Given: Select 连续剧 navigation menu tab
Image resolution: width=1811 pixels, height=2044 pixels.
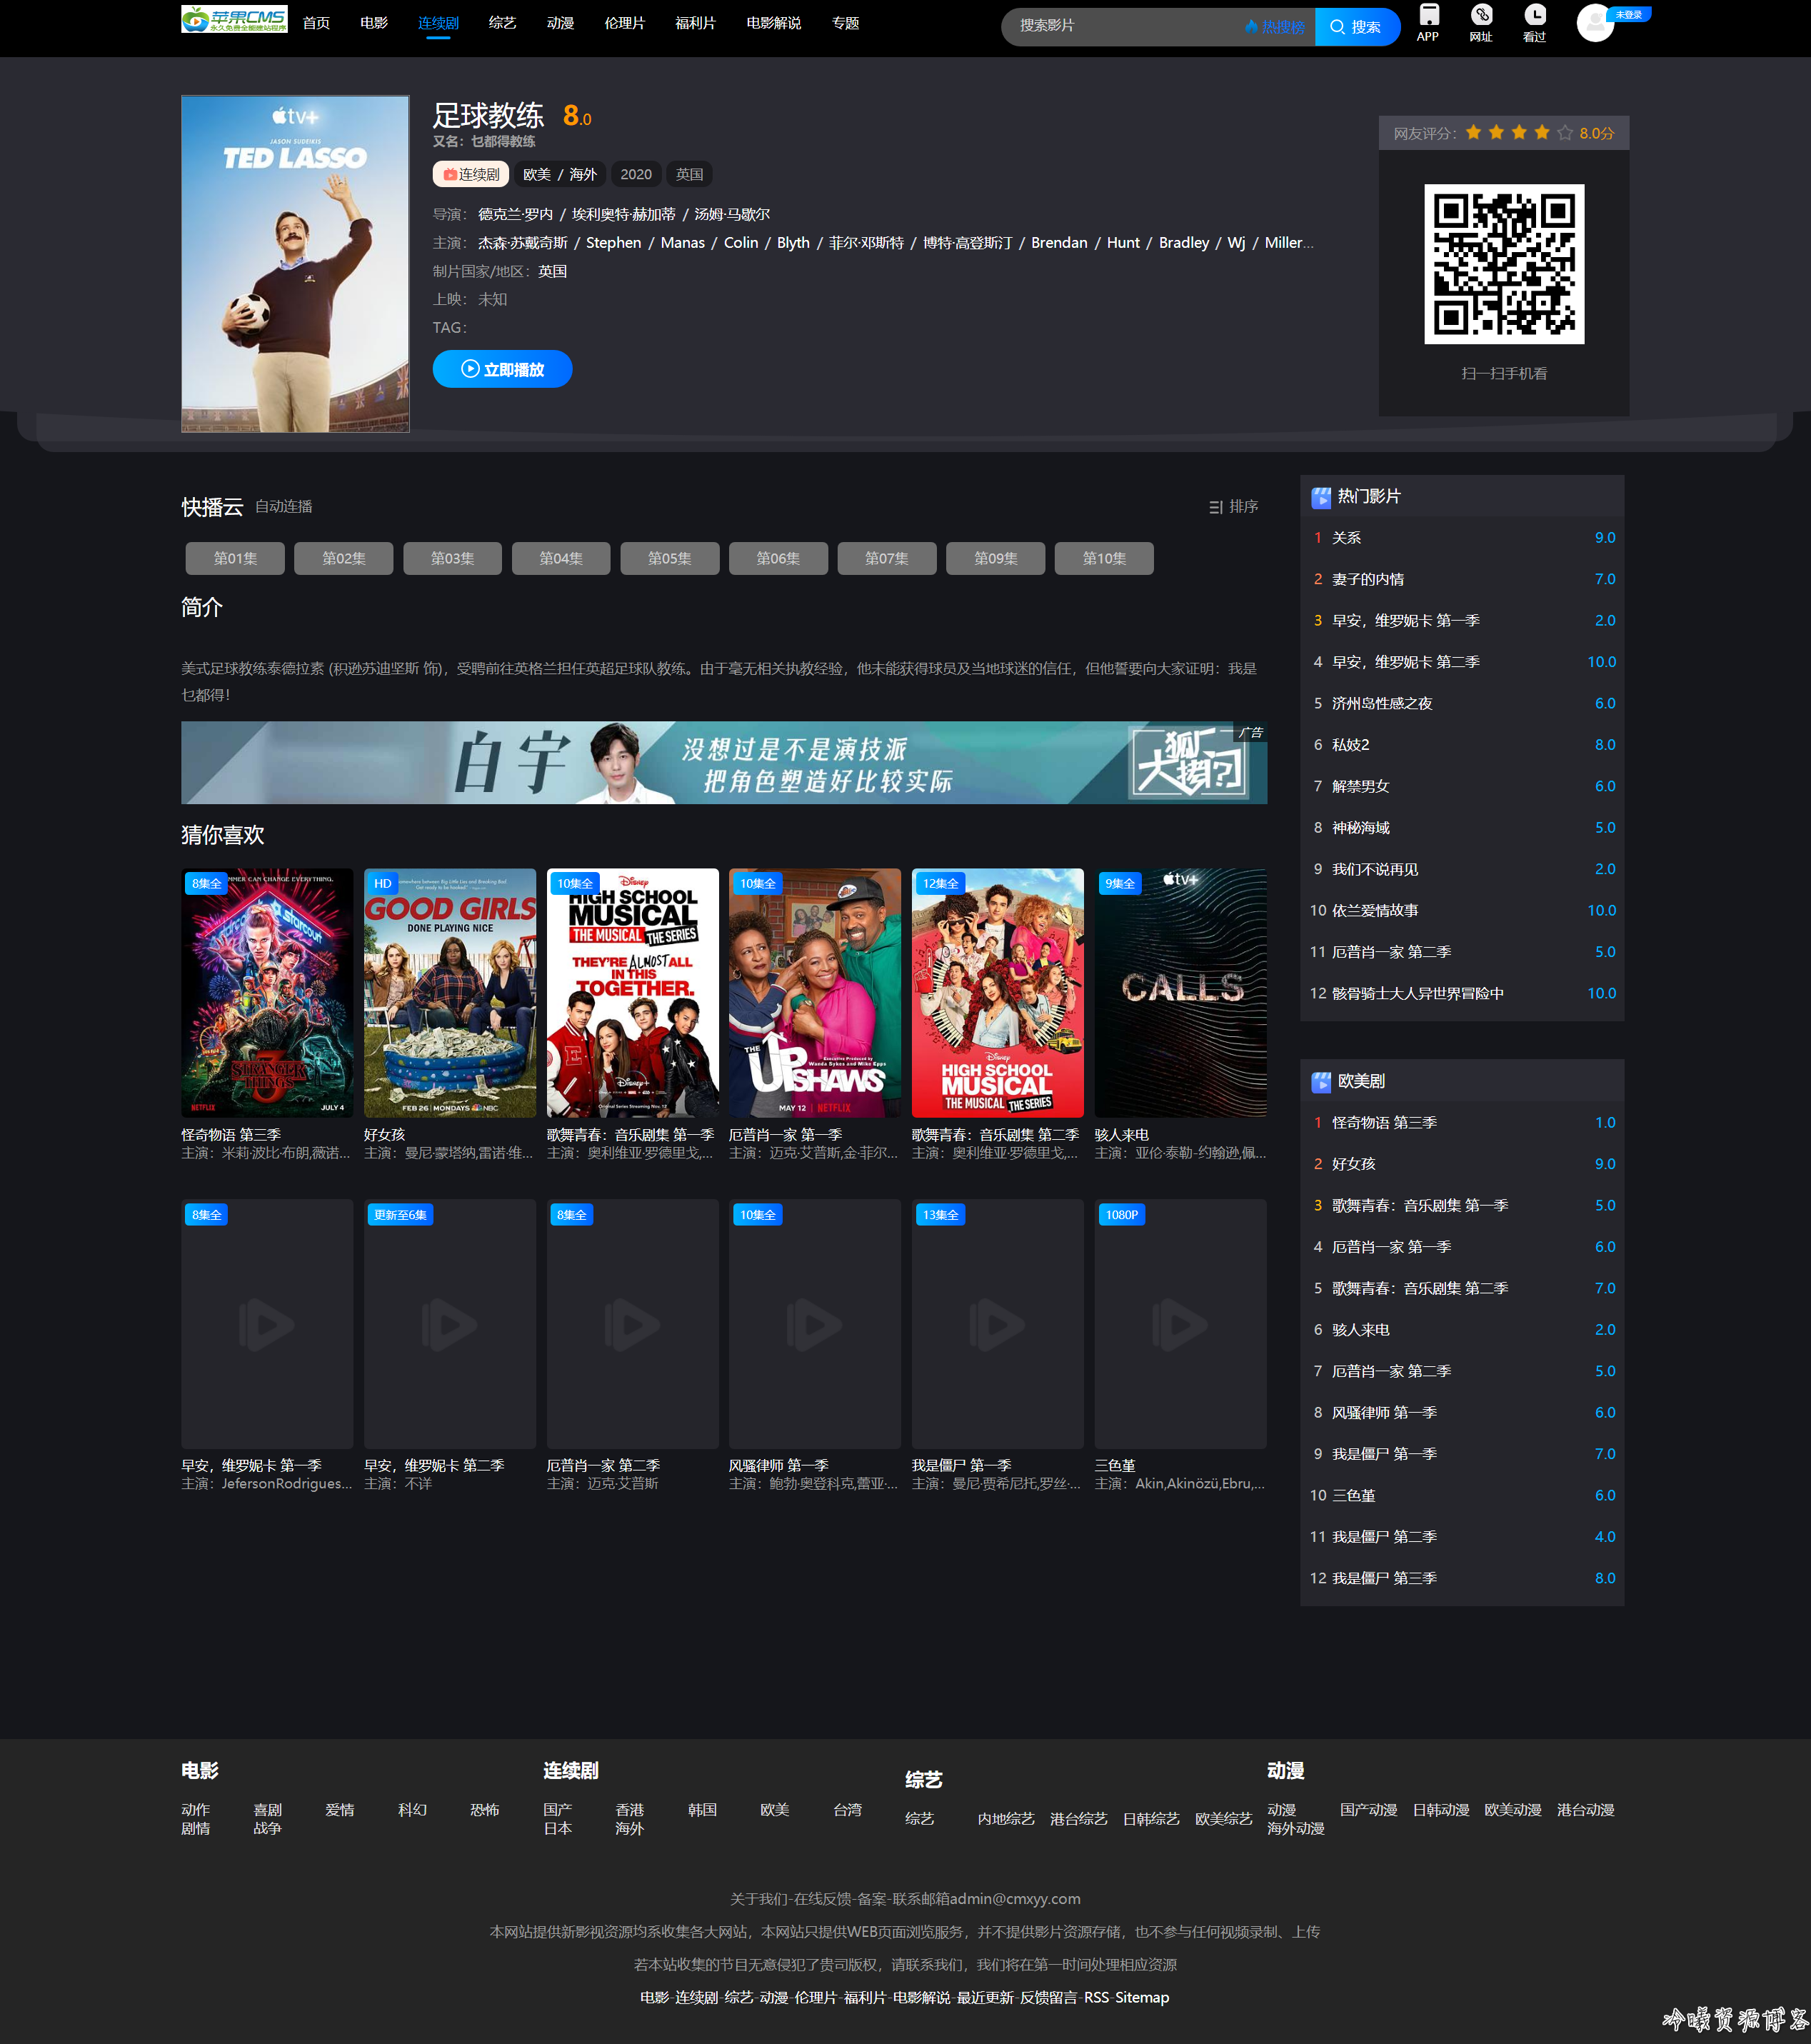Looking at the screenshot, I should coord(442,23).
